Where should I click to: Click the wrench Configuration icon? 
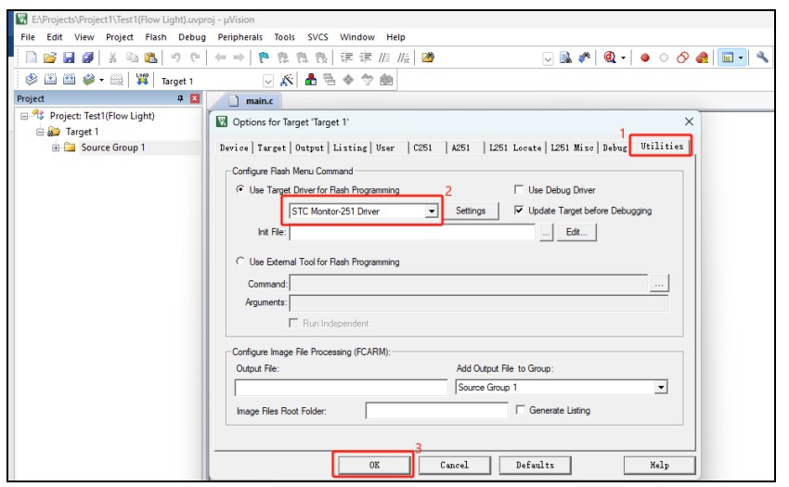coord(762,58)
